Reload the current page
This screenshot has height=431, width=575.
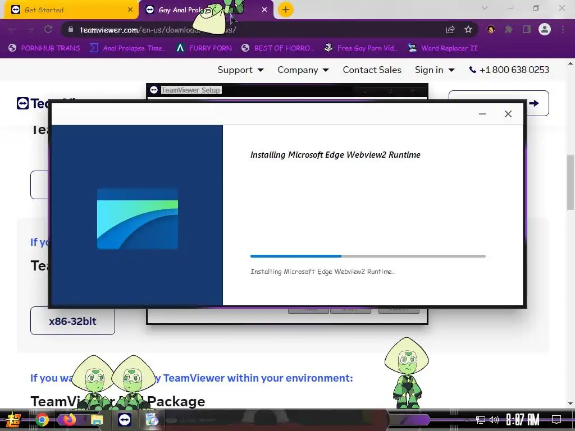tap(48, 30)
